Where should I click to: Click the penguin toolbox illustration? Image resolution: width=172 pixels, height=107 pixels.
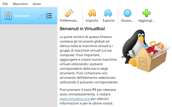(x=145, y=51)
